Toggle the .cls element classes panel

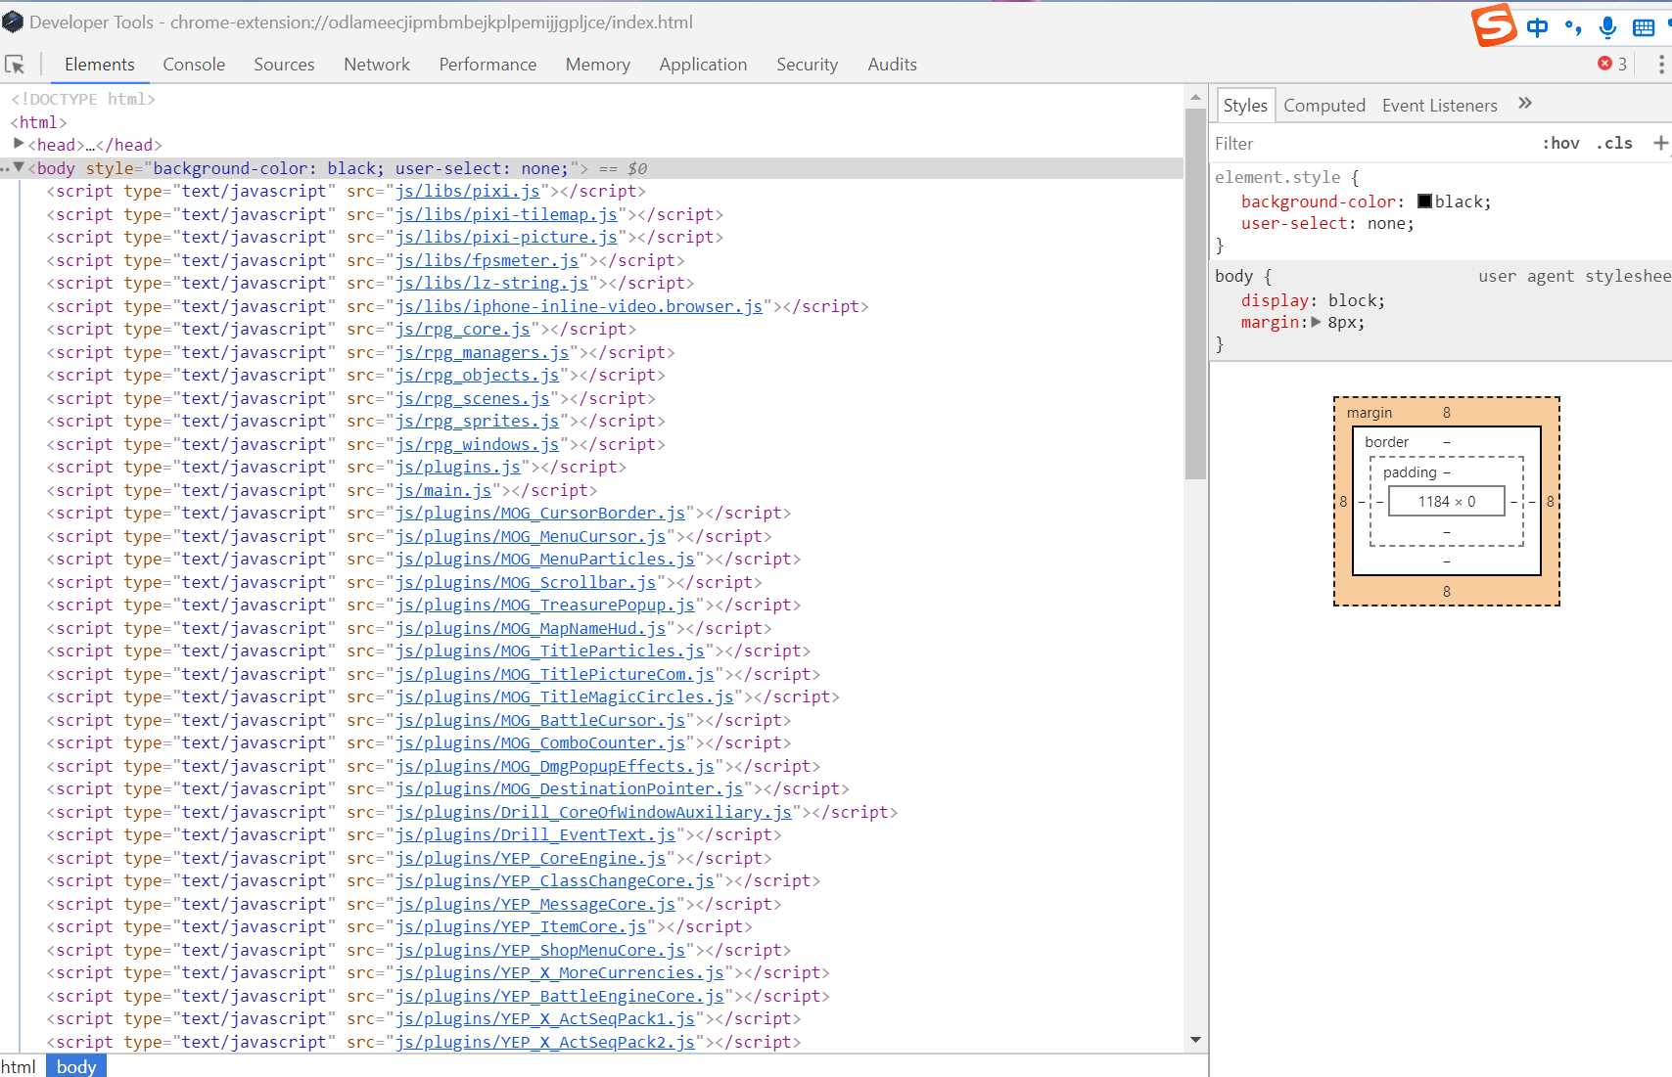point(1614,143)
